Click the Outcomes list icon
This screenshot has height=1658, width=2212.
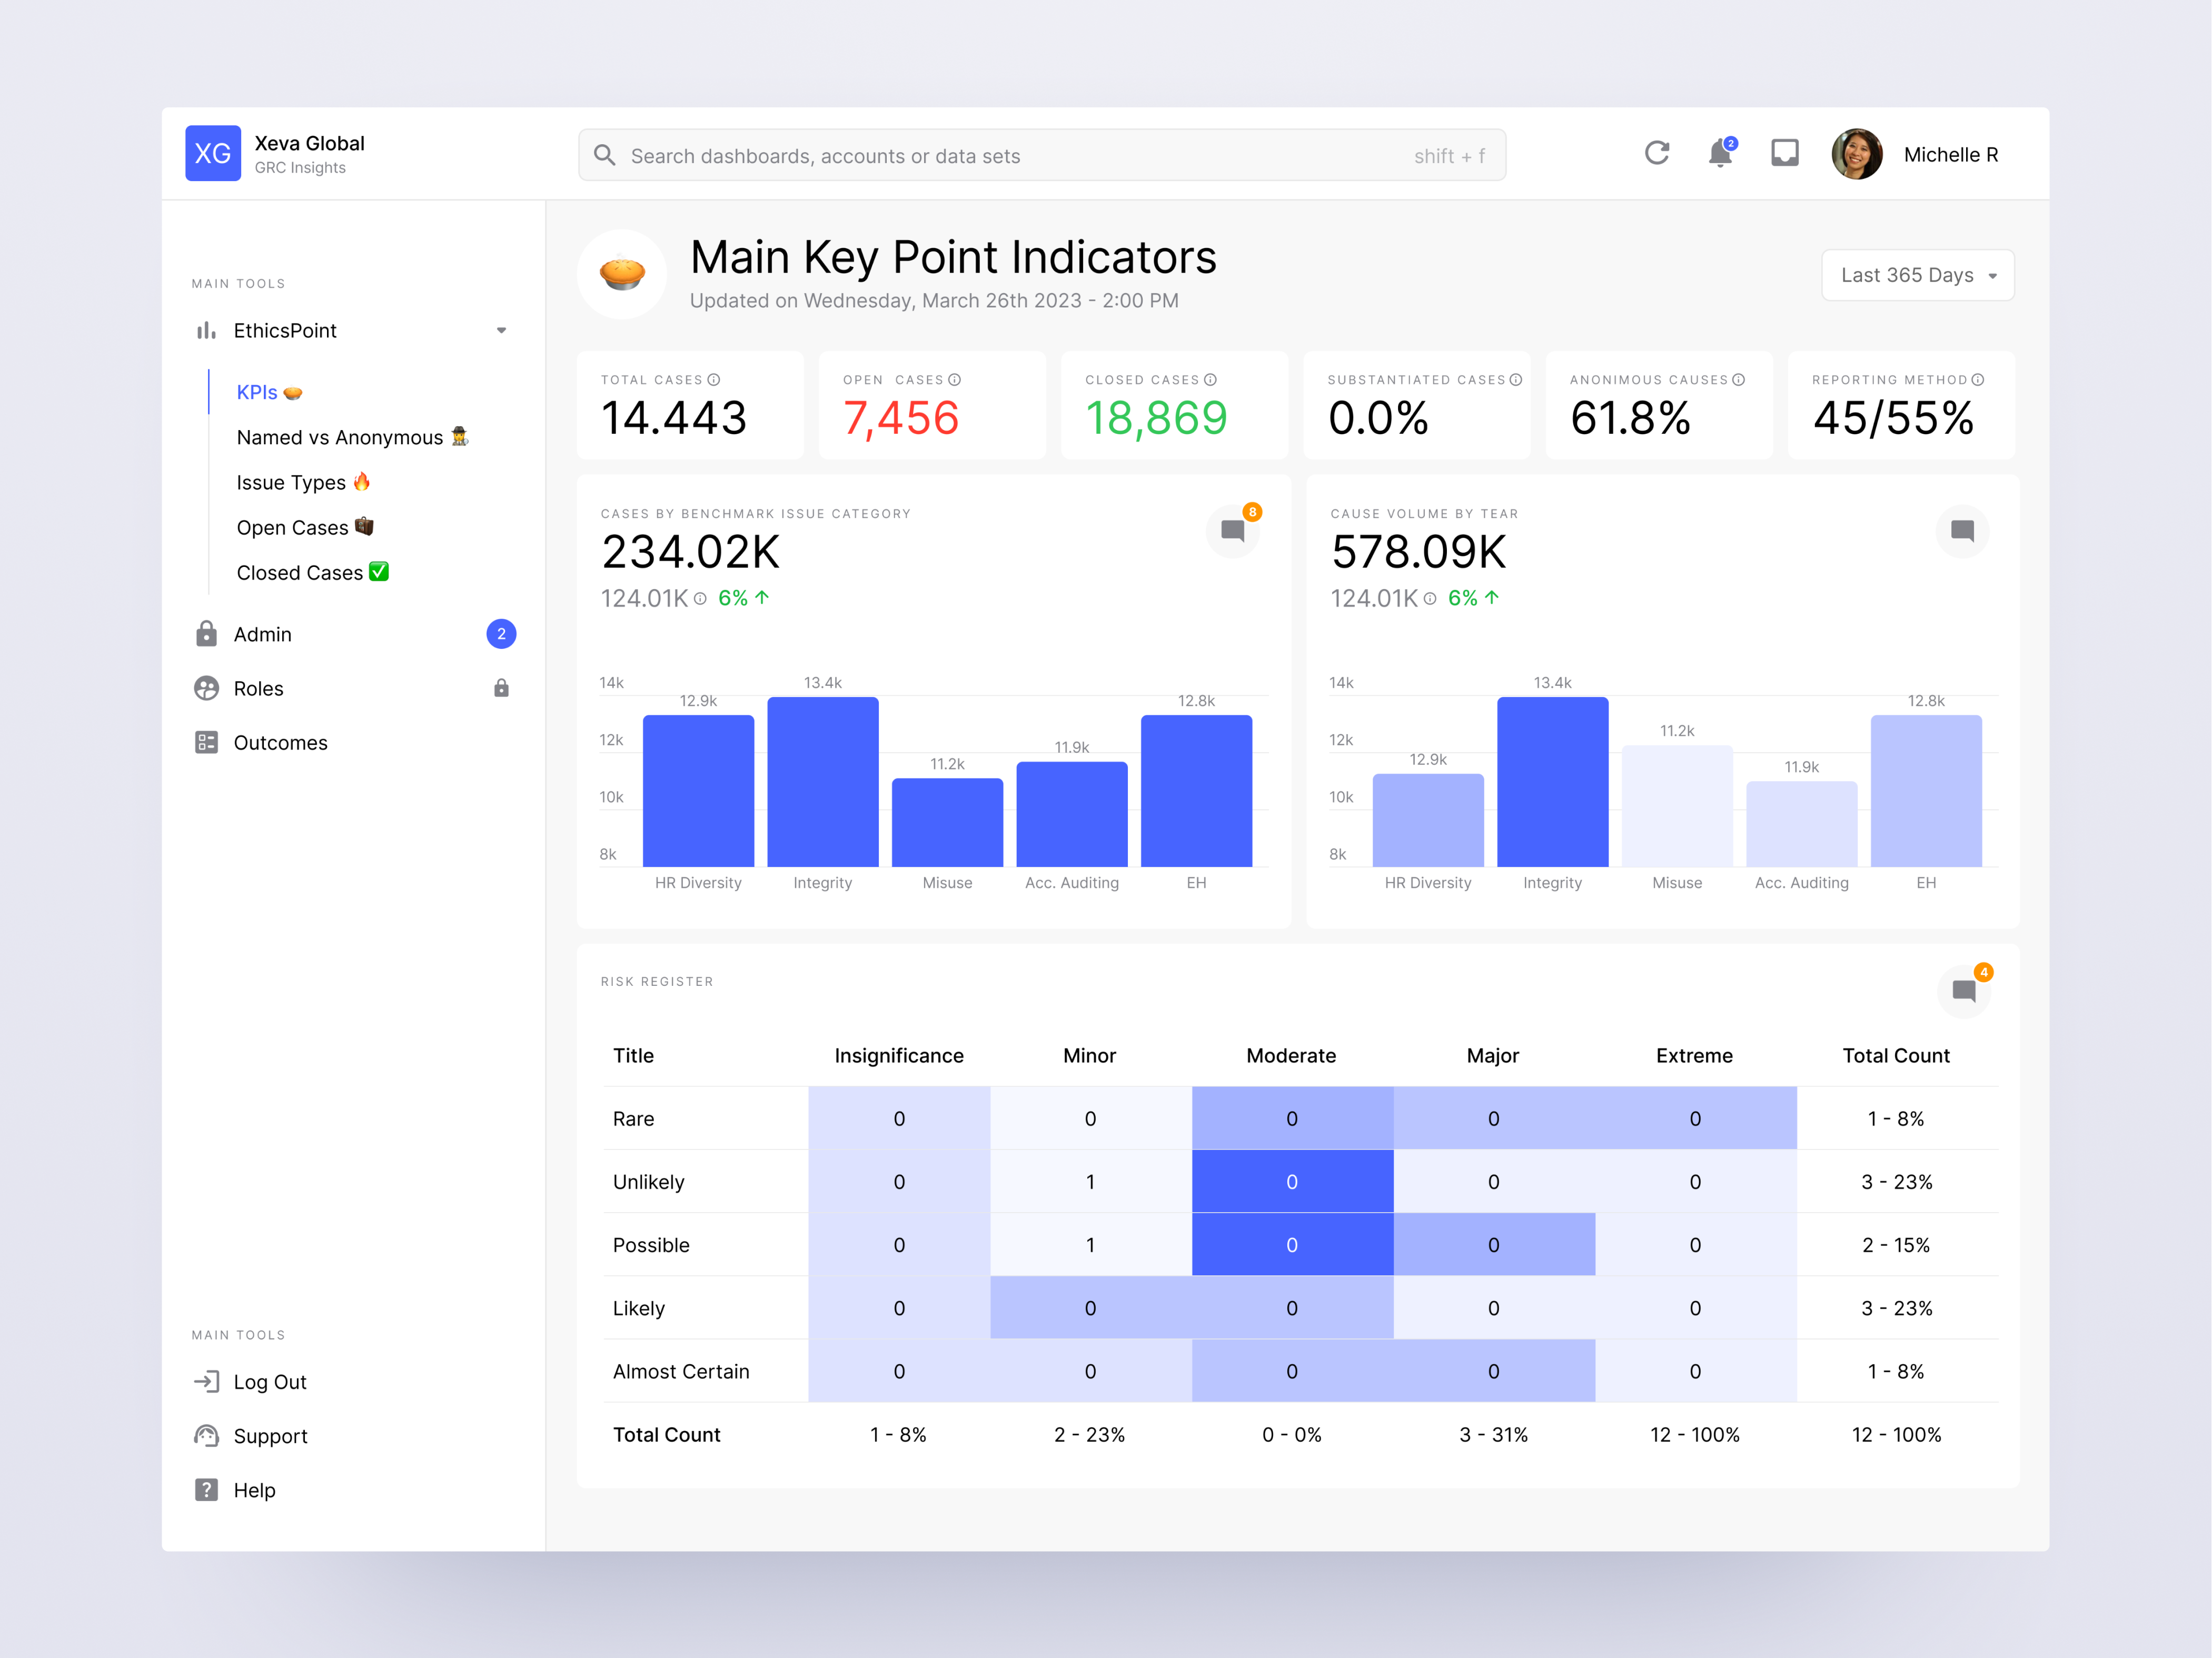(206, 743)
